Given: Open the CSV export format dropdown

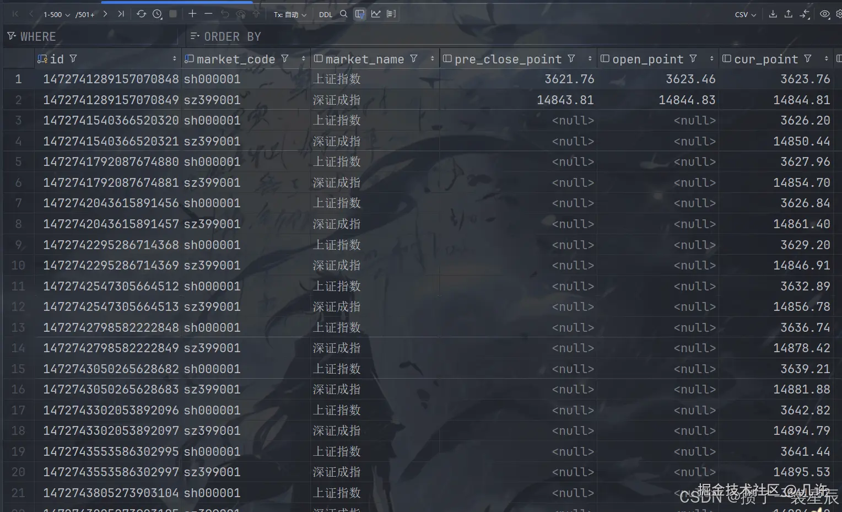Looking at the screenshot, I should coord(745,14).
